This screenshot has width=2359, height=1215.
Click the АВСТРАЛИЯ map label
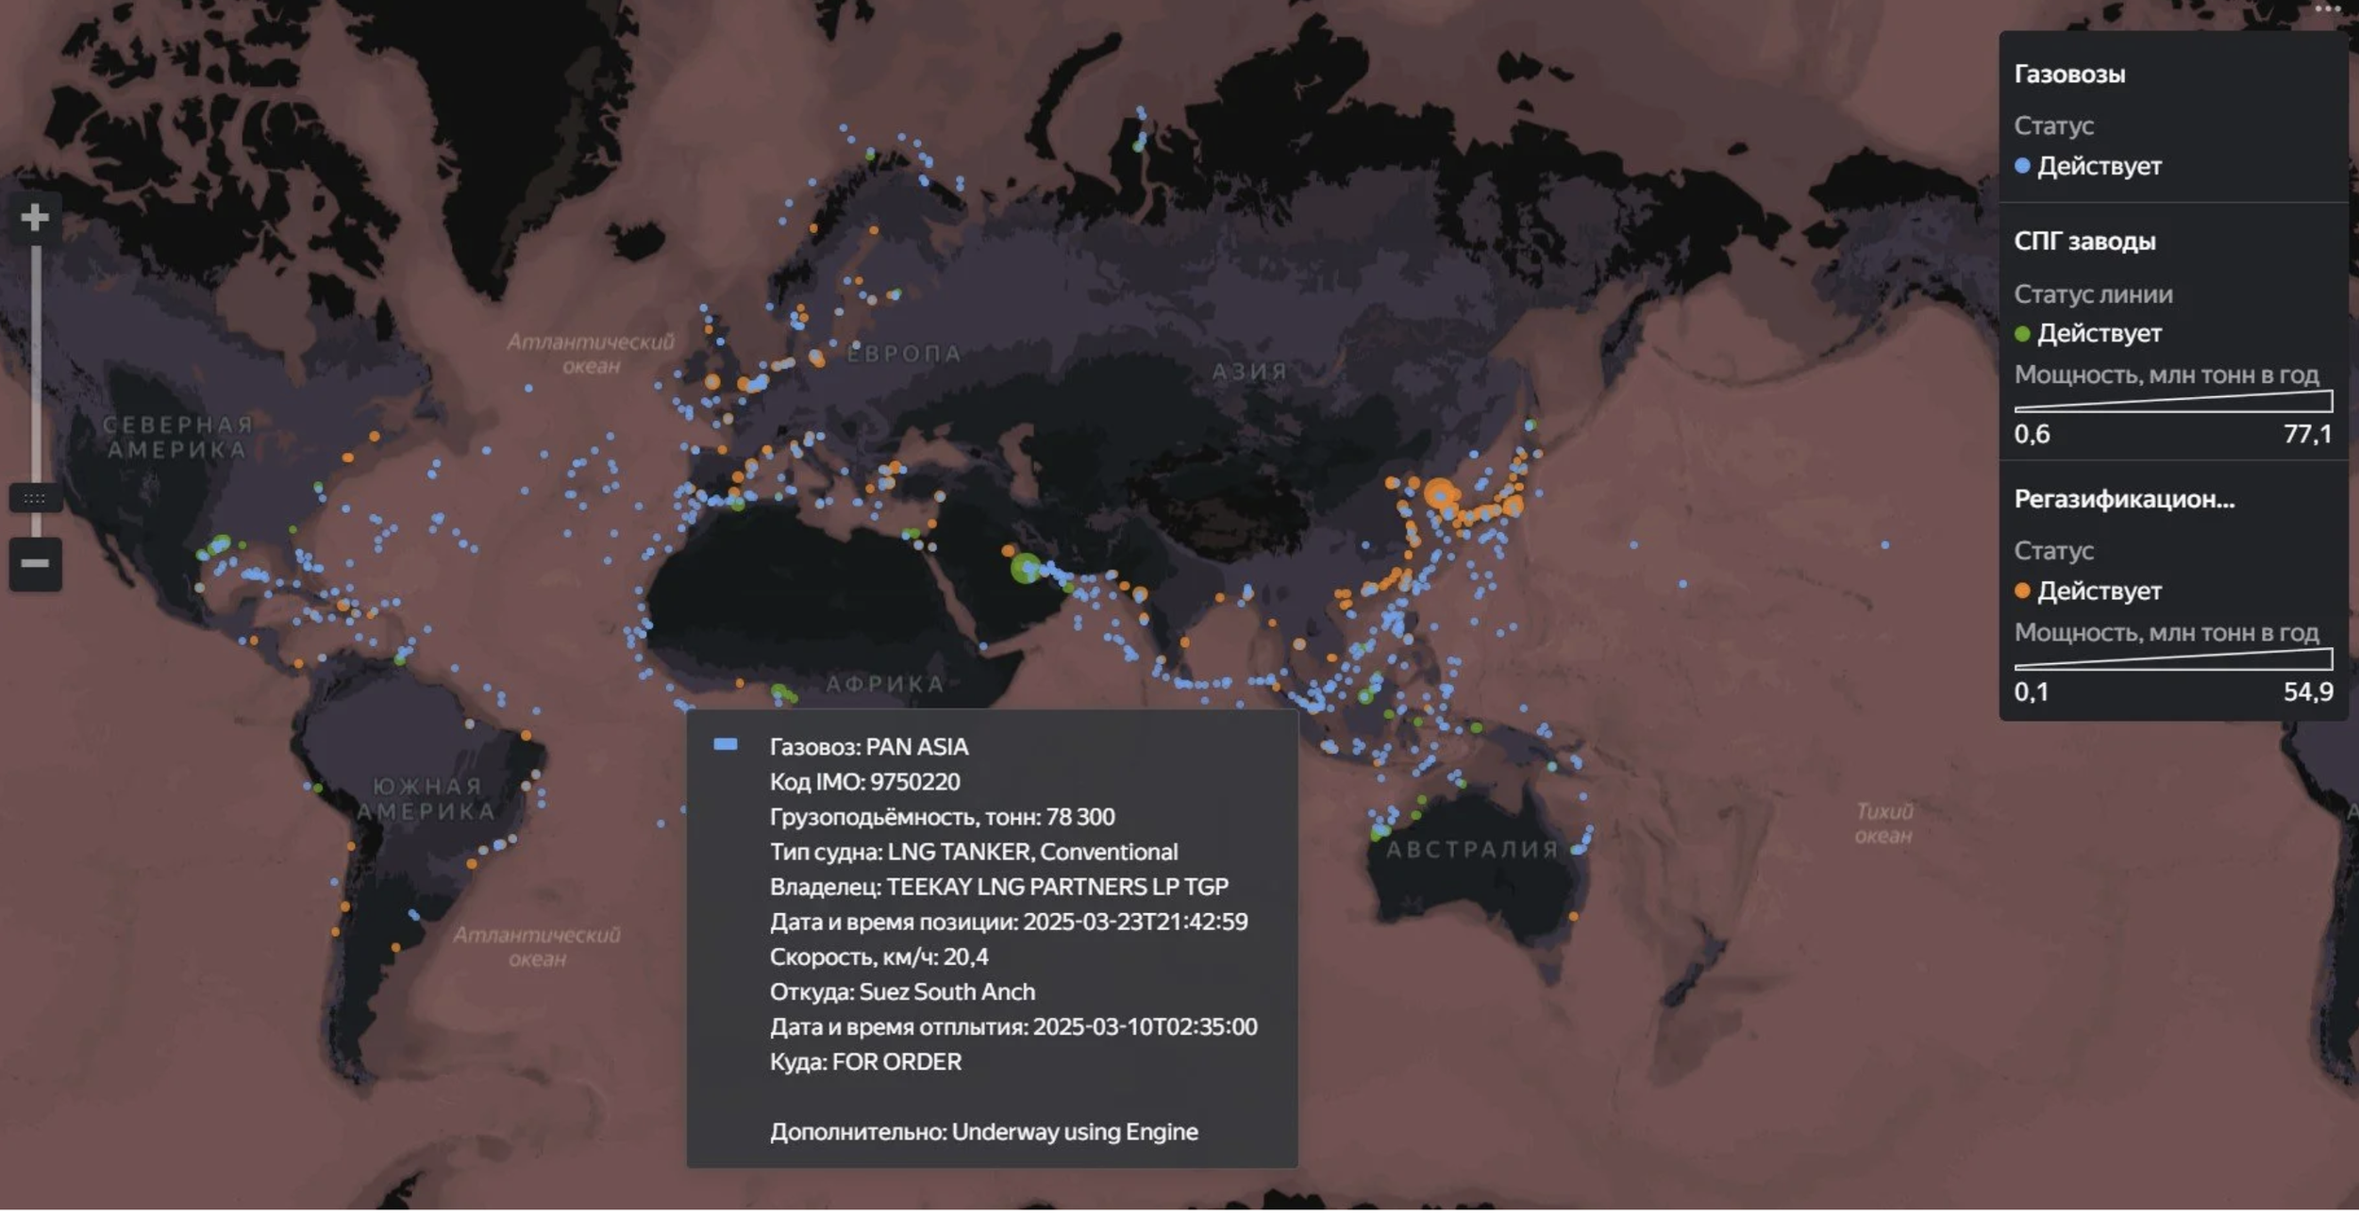tap(1472, 851)
